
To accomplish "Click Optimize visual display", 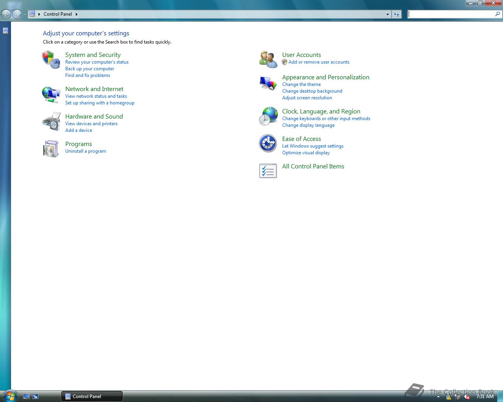I will [x=306, y=153].
